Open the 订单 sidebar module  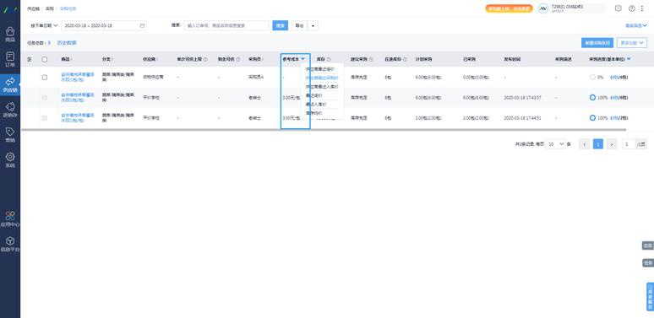10,60
